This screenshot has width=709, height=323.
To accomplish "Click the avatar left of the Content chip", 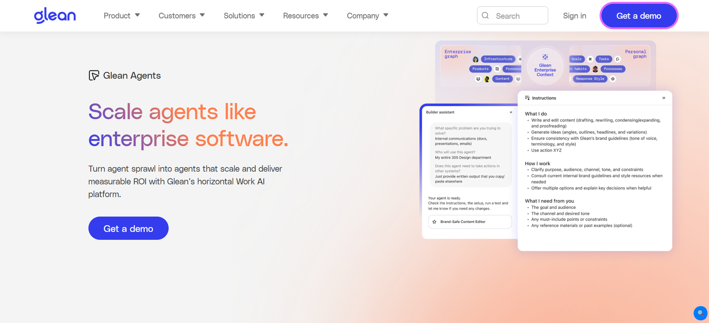I will pyautogui.click(x=487, y=79).
